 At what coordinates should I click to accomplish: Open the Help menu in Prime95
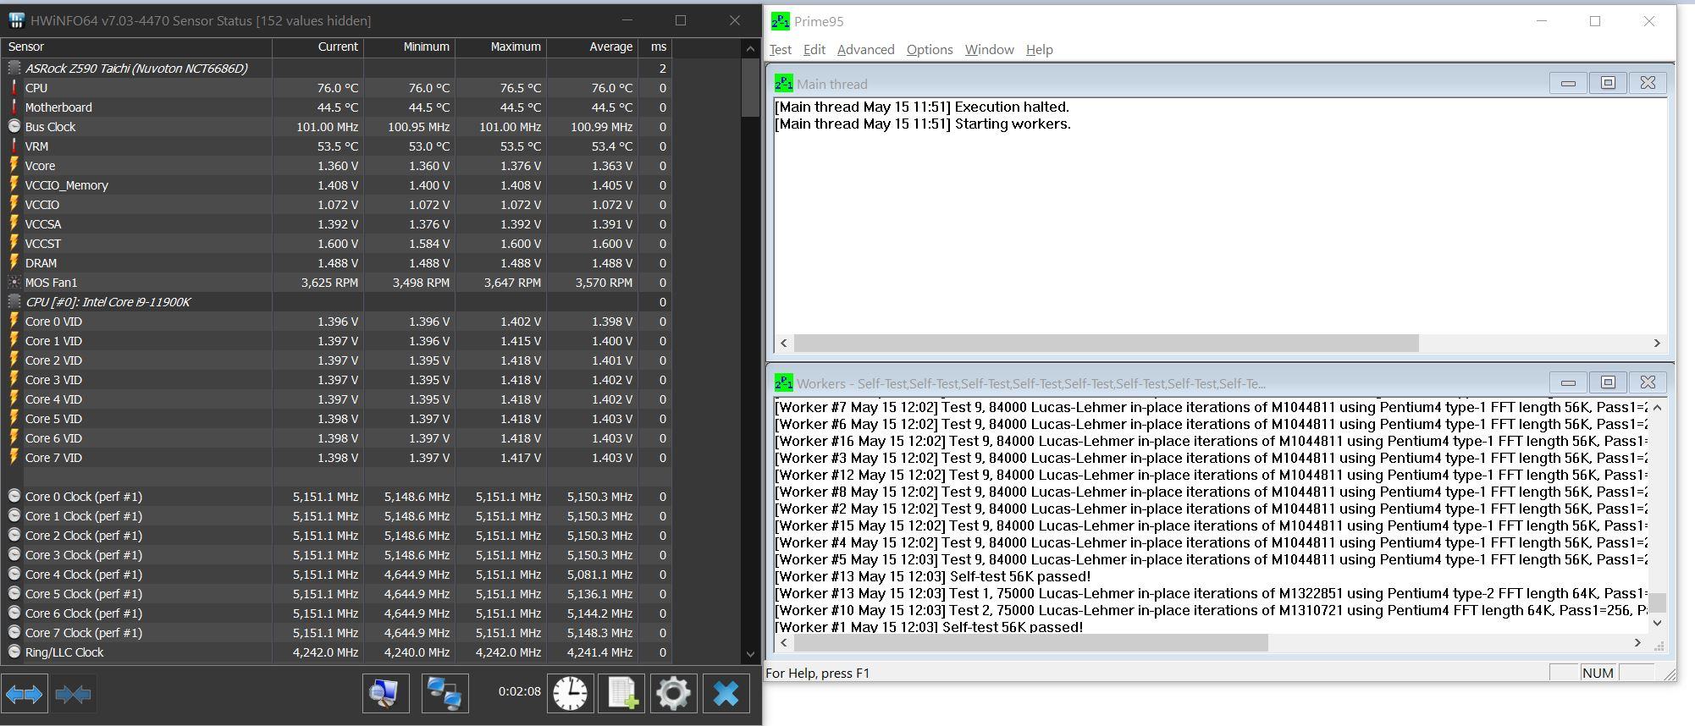(1040, 50)
